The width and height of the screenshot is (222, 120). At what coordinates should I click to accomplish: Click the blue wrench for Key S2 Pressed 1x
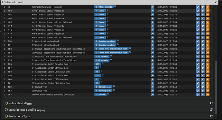tap(153, 26)
